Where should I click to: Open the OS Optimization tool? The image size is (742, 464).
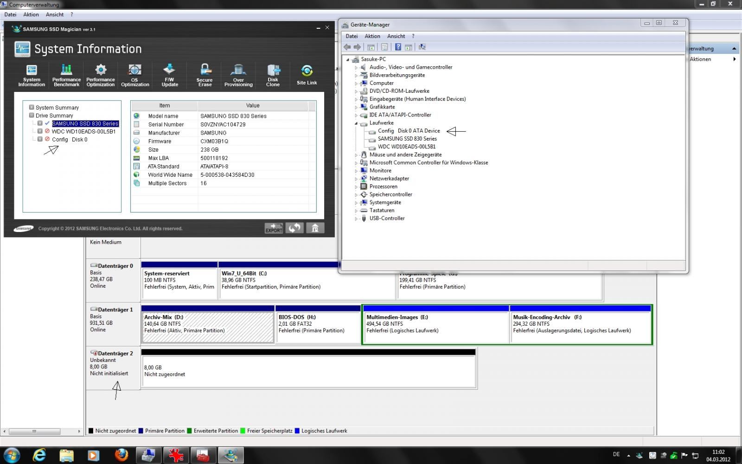(135, 75)
